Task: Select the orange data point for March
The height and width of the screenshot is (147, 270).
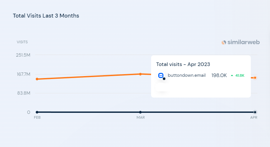Action: pyautogui.click(x=140, y=74)
